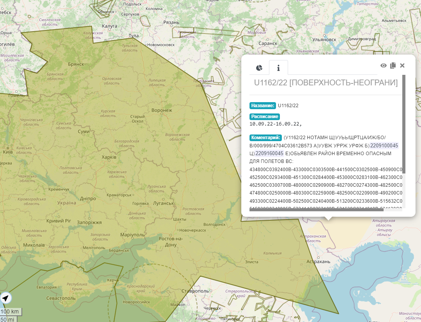Screen dimensions: 421x322
Task: Click Запоріжжя city label on map
Action: 89,222
